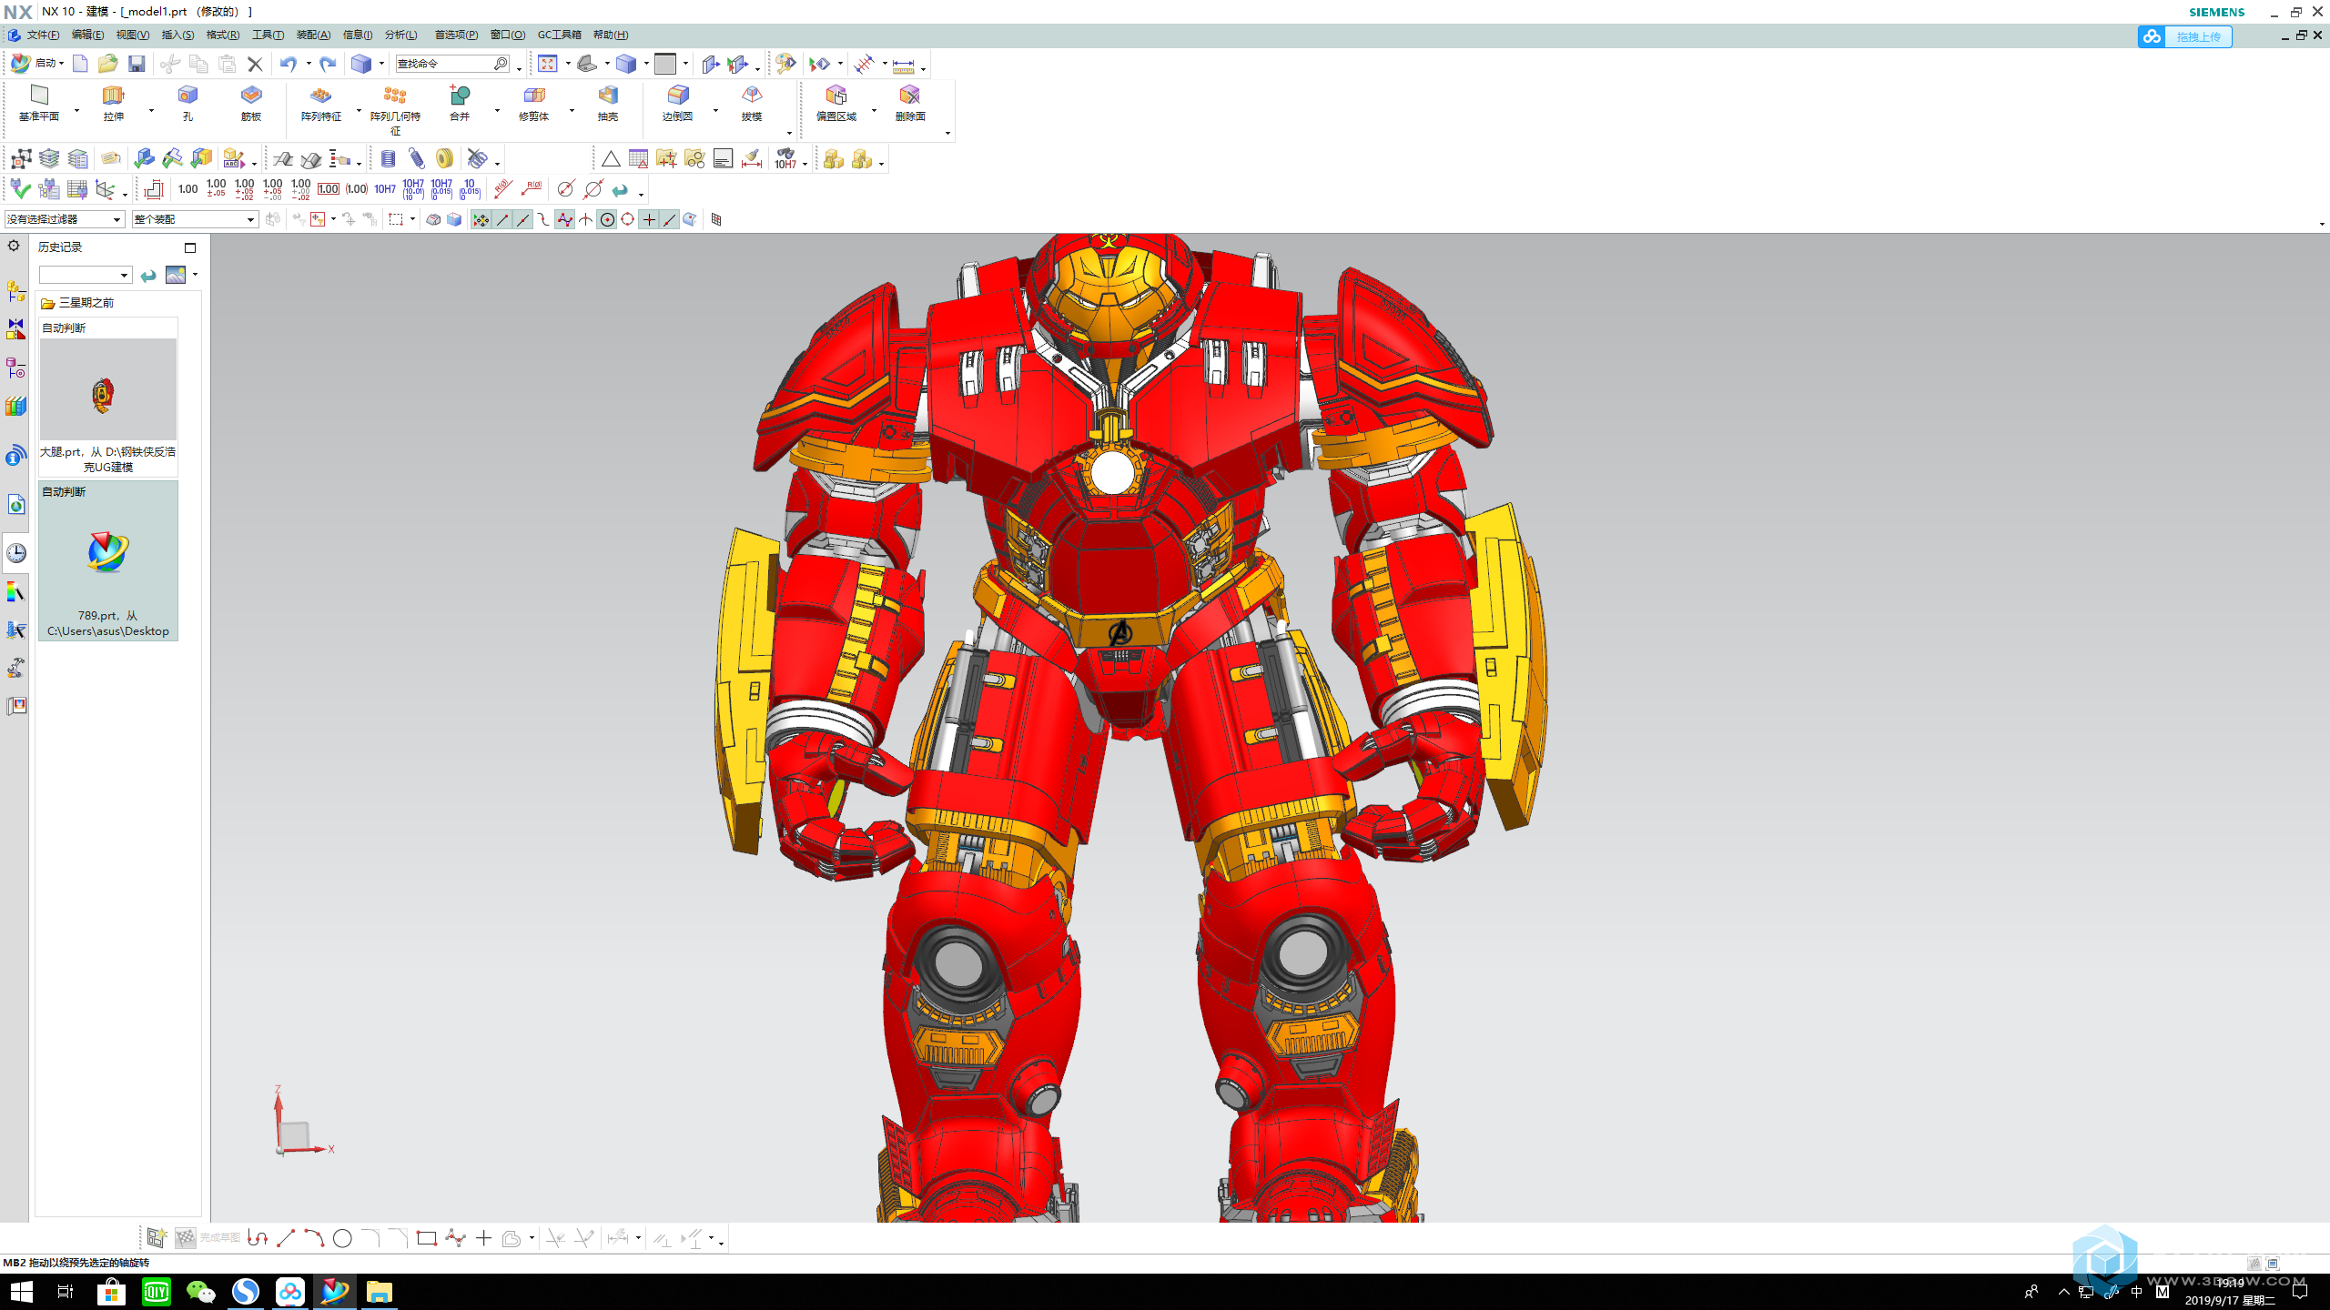The height and width of the screenshot is (1310, 2330).
Task: Click the Save floppy disk icon
Action: tap(137, 64)
